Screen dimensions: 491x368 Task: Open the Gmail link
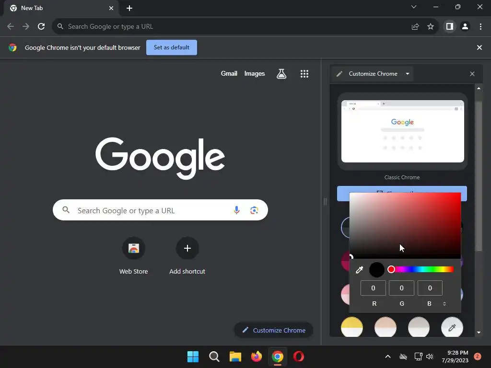[229, 73]
